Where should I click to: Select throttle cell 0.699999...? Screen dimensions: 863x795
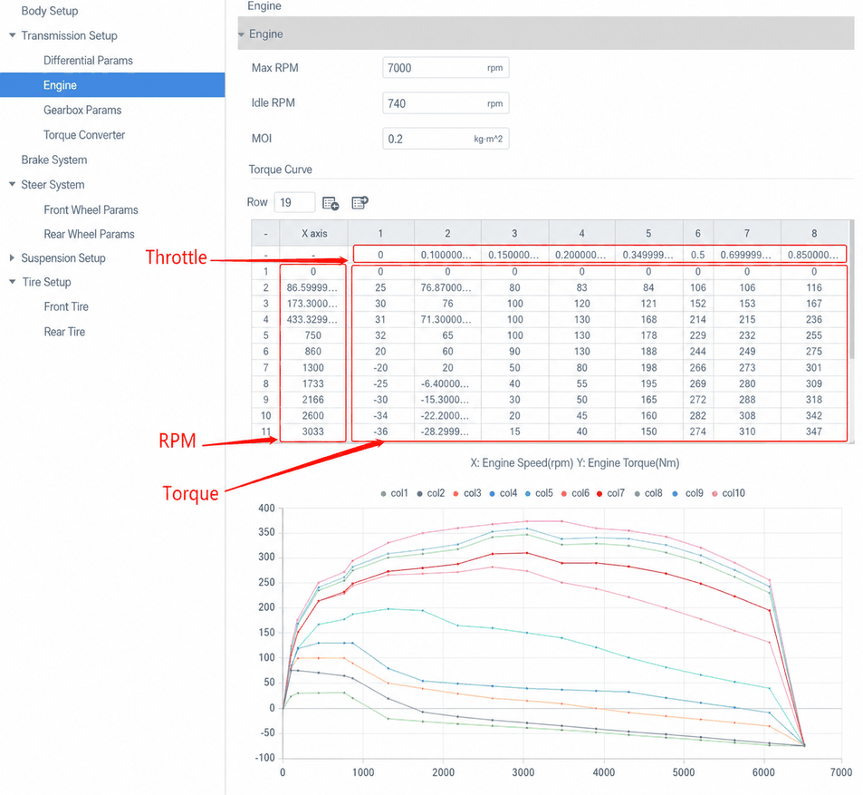point(747,255)
